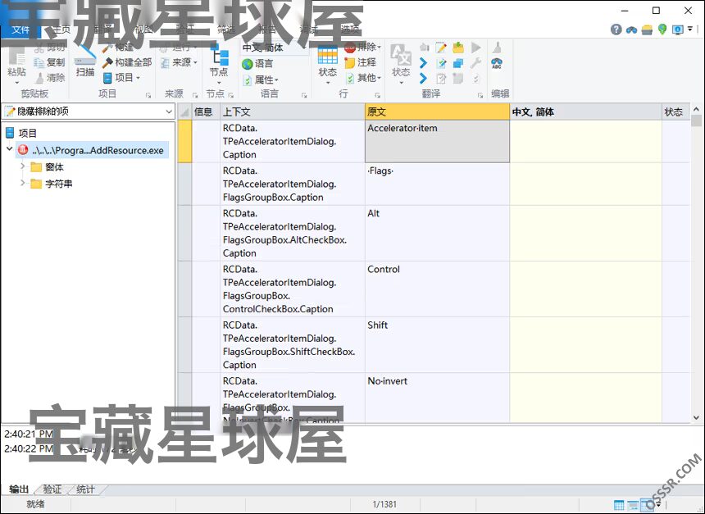Screen dimensions: 705x514
Task: Open the 属性 (Properties) dropdown
Action: 261,80
